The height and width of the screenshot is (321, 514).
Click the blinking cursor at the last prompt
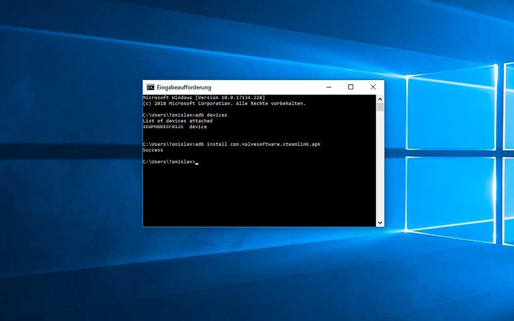point(196,162)
